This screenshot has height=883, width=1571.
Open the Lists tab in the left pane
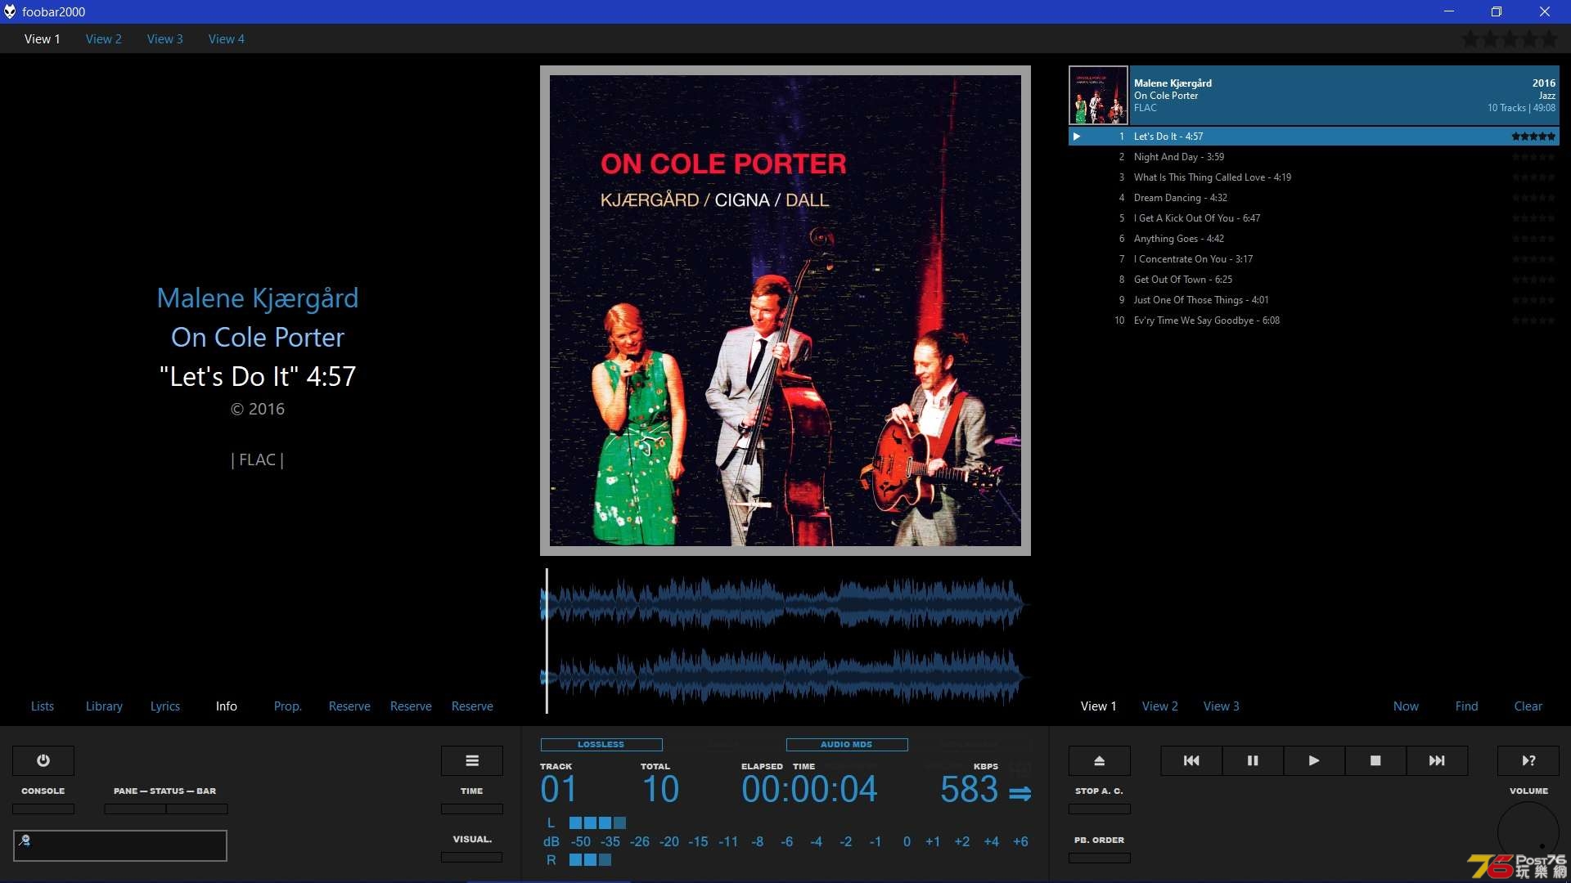[43, 706]
